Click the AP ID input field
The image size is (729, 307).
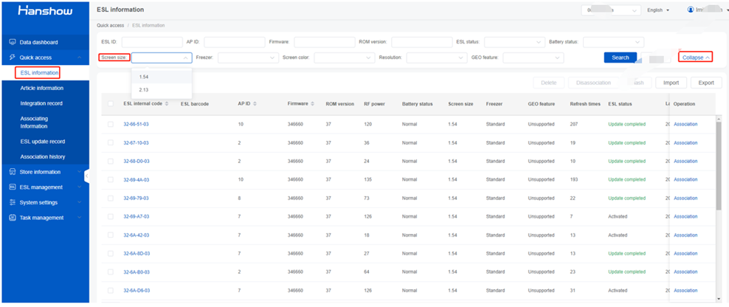pyautogui.click(x=235, y=42)
